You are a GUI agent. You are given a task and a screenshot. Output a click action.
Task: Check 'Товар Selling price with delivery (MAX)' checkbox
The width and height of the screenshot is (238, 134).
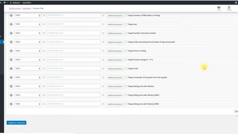126,95
